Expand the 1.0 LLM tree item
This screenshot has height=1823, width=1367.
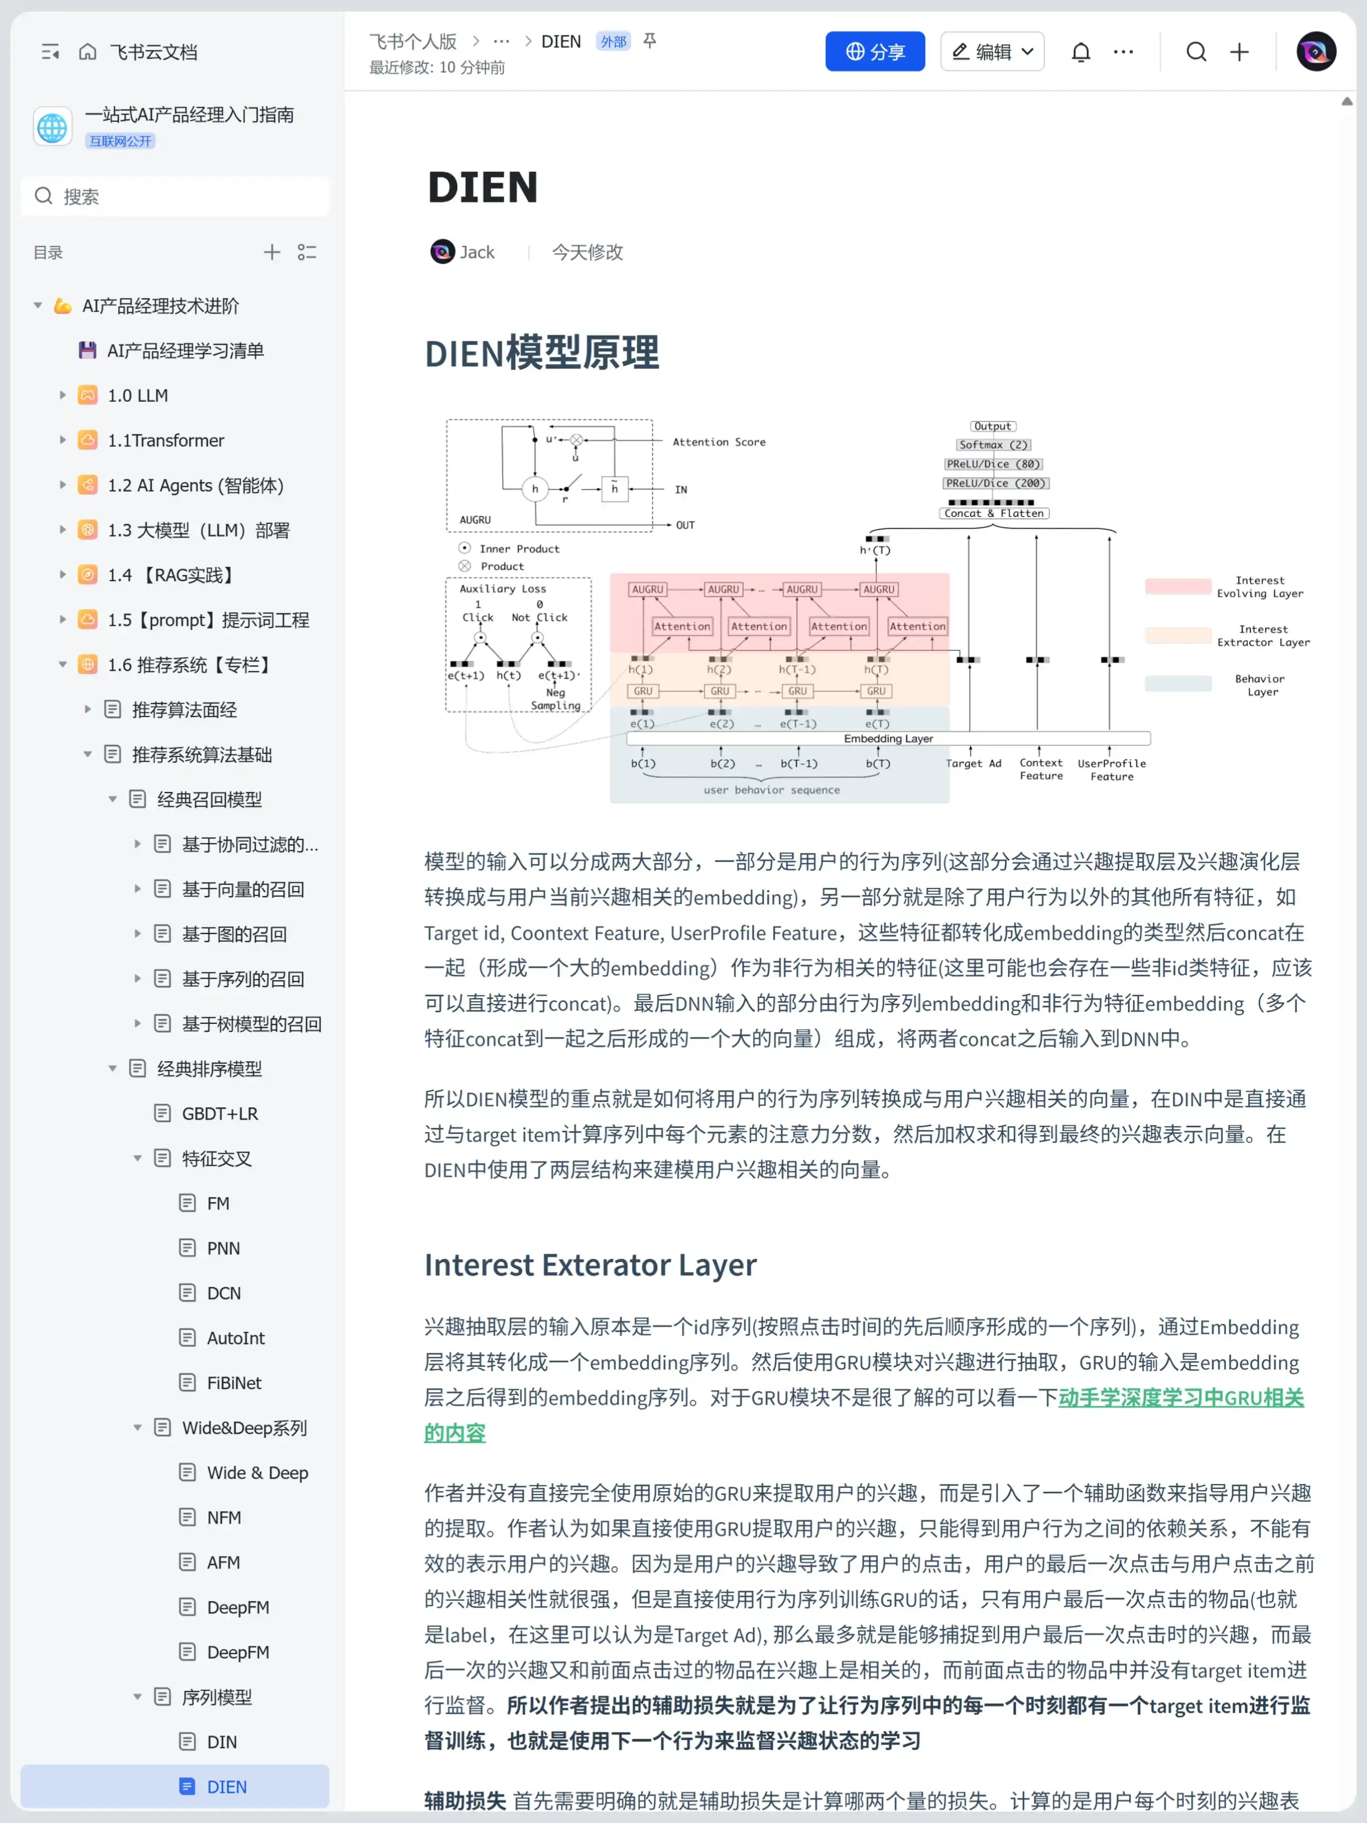(63, 395)
